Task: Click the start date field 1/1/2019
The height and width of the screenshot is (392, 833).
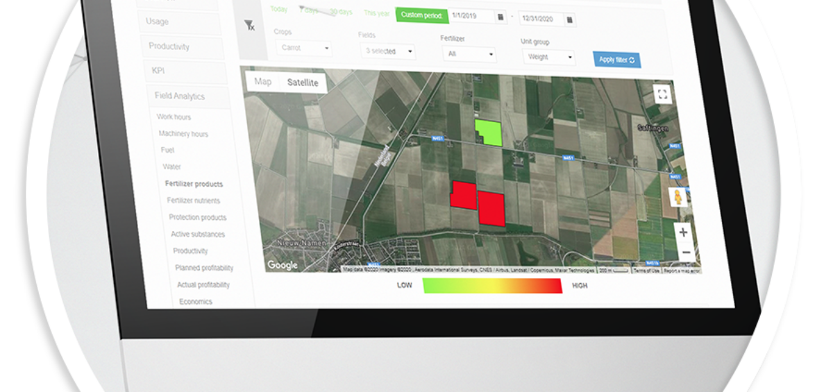Action: [471, 15]
